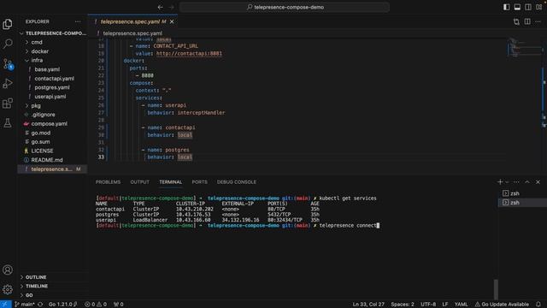The width and height of the screenshot is (547, 308).
Task: Open userapi.yaml file
Action: [52, 97]
